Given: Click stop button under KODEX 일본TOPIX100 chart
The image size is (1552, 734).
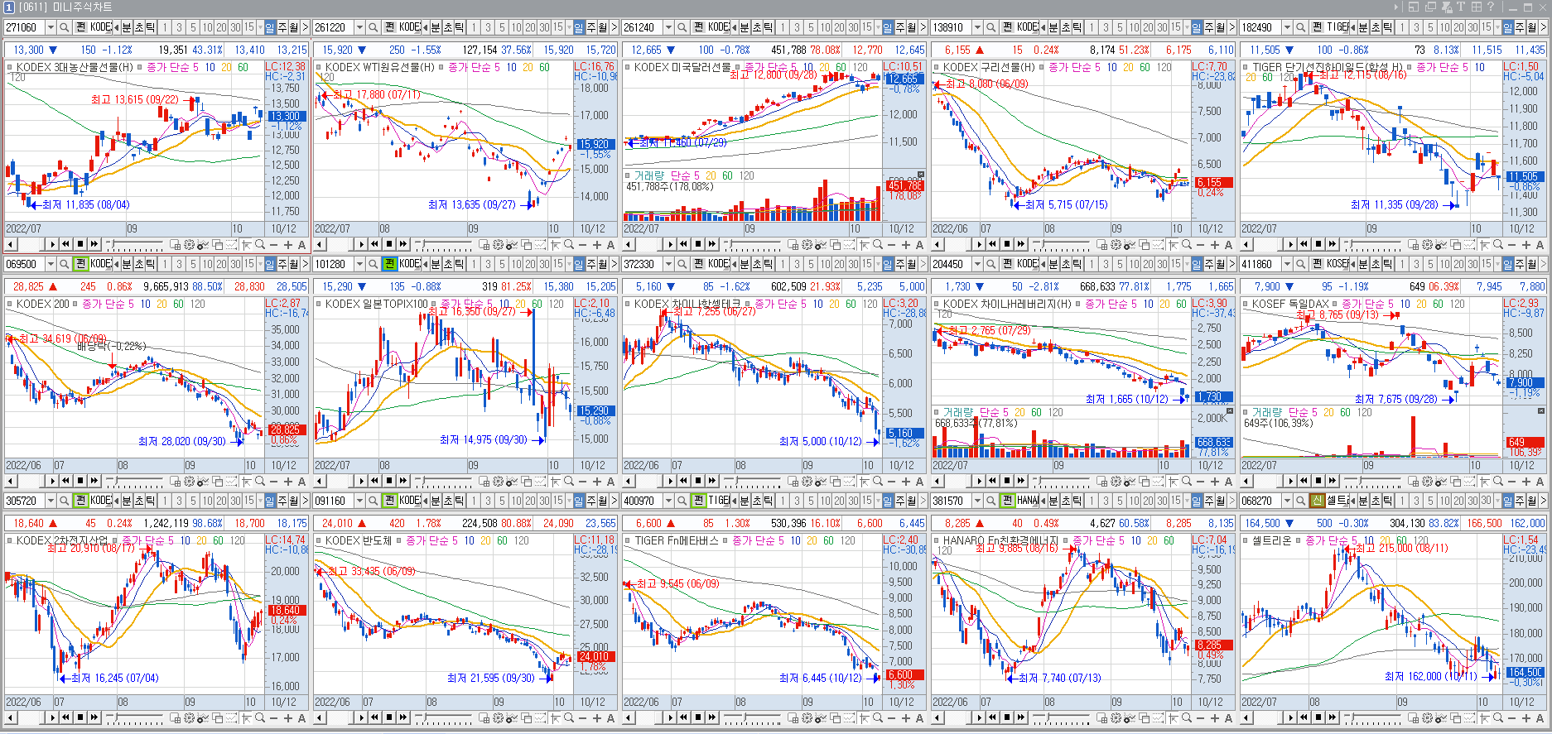Looking at the screenshot, I should pyautogui.click(x=388, y=481).
